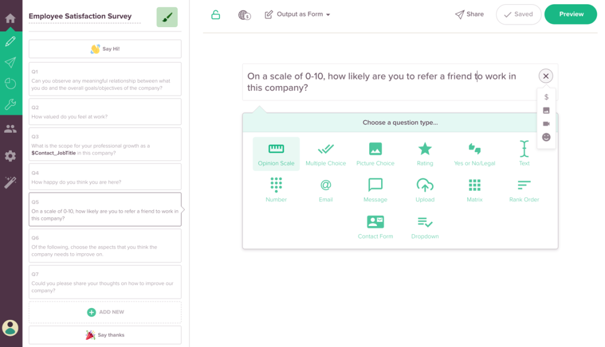Toggle the open padlock privacy setting
Viewport: 605px width, 347px height.
(x=216, y=14)
